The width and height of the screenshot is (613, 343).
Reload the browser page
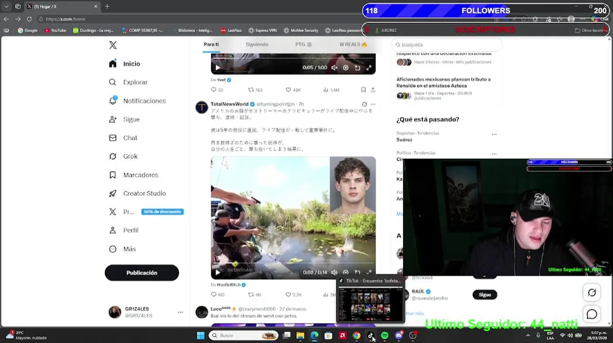(29, 19)
